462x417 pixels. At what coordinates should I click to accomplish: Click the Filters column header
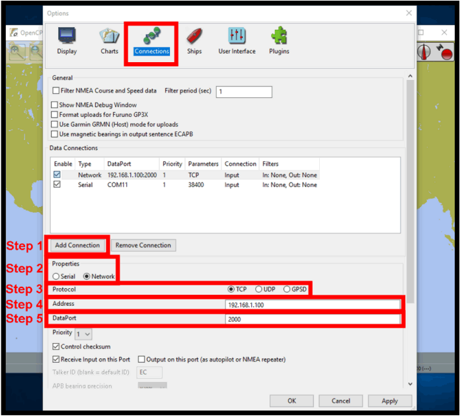pos(289,164)
